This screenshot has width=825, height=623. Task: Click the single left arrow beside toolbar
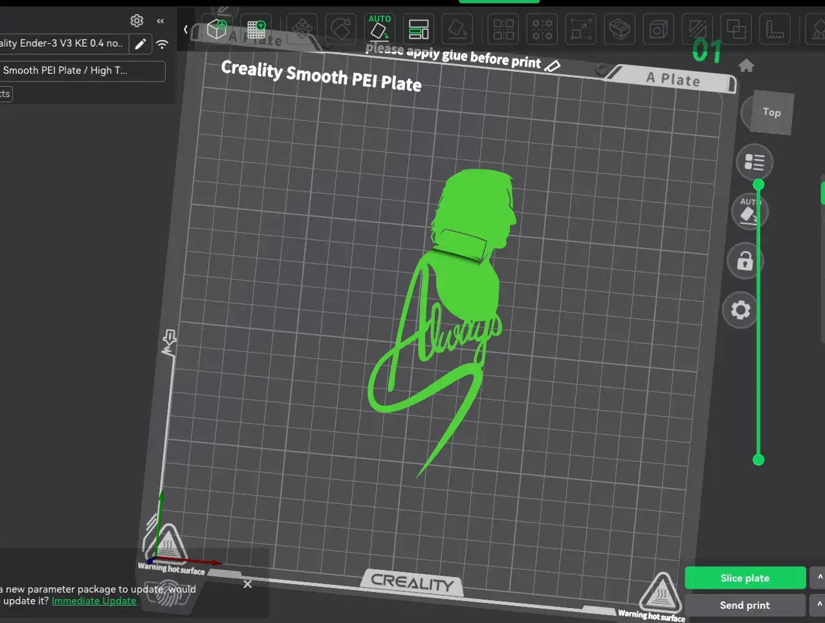[x=186, y=29]
